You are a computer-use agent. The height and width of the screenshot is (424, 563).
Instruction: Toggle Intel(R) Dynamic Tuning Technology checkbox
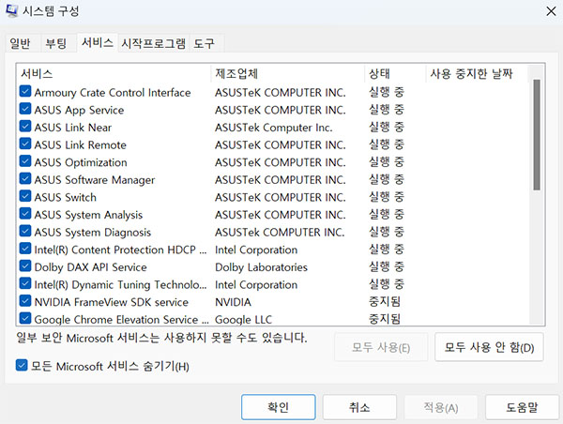25,283
